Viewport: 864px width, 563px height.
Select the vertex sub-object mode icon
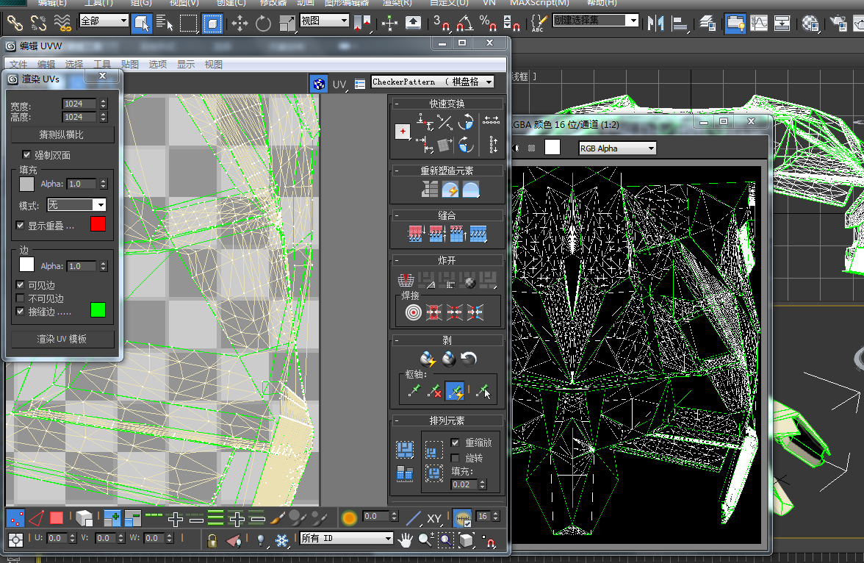pyautogui.click(x=14, y=517)
